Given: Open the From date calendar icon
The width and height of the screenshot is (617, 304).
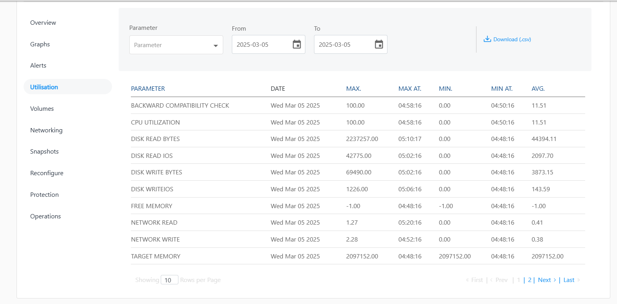Looking at the screenshot, I should [297, 44].
